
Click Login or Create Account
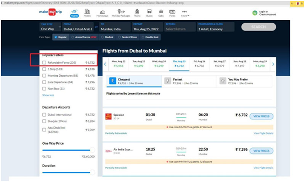pyautogui.click(x=268, y=13)
